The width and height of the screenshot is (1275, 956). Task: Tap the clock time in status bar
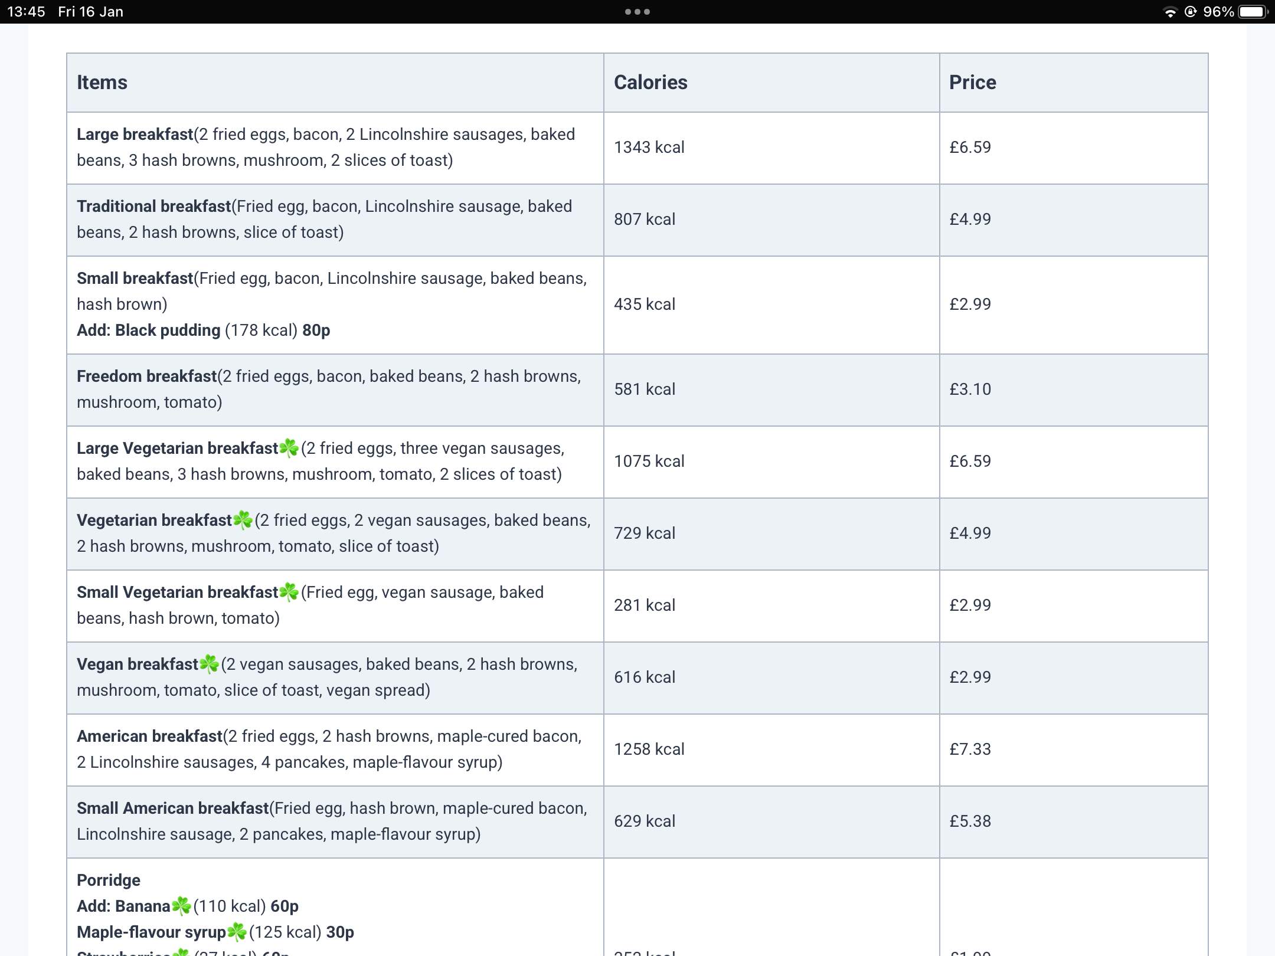click(x=26, y=12)
